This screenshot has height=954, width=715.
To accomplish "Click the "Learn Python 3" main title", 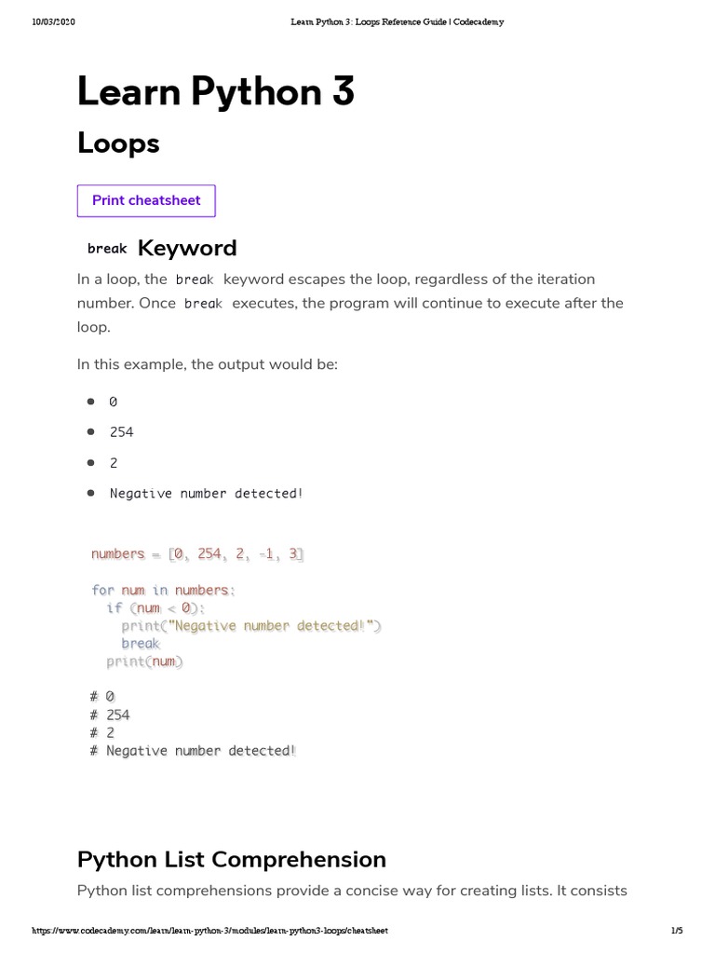I will click(x=215, y=92).
